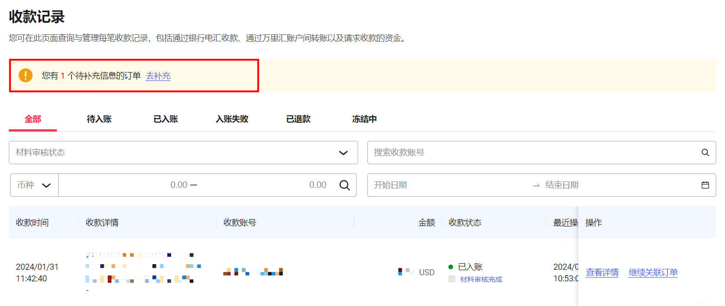This screenshot has height=306, width=725.
Task: Click the orange warning exclamation icon
Action: 26,75
